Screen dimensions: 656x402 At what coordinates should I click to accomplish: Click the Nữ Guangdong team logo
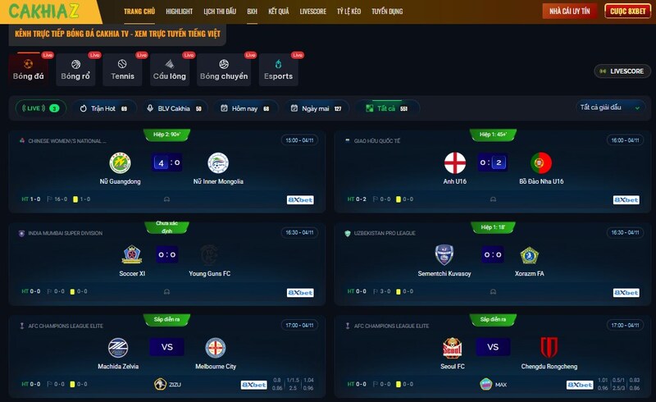[120, 163]
